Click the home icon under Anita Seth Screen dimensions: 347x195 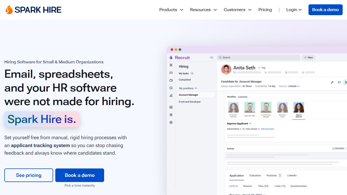pyautogui.click(x=303, y=73)
